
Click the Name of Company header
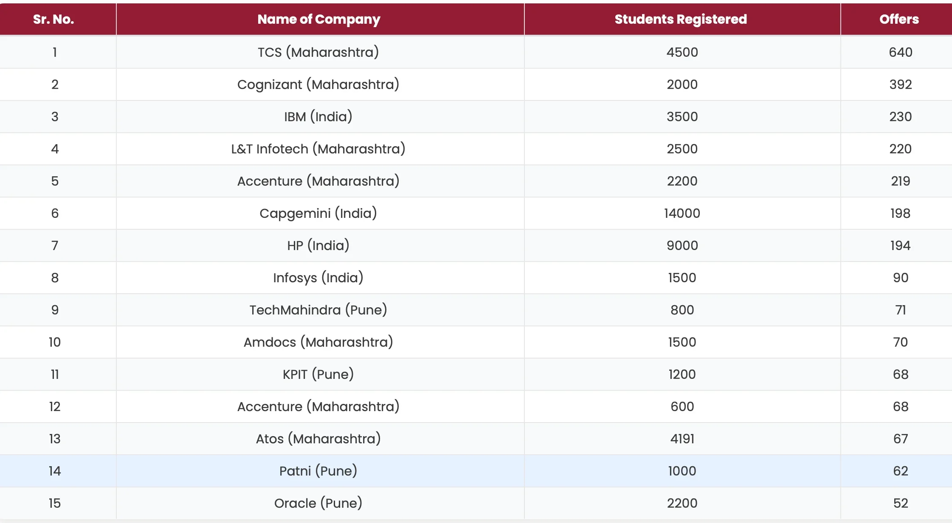[x=318, y=19]
